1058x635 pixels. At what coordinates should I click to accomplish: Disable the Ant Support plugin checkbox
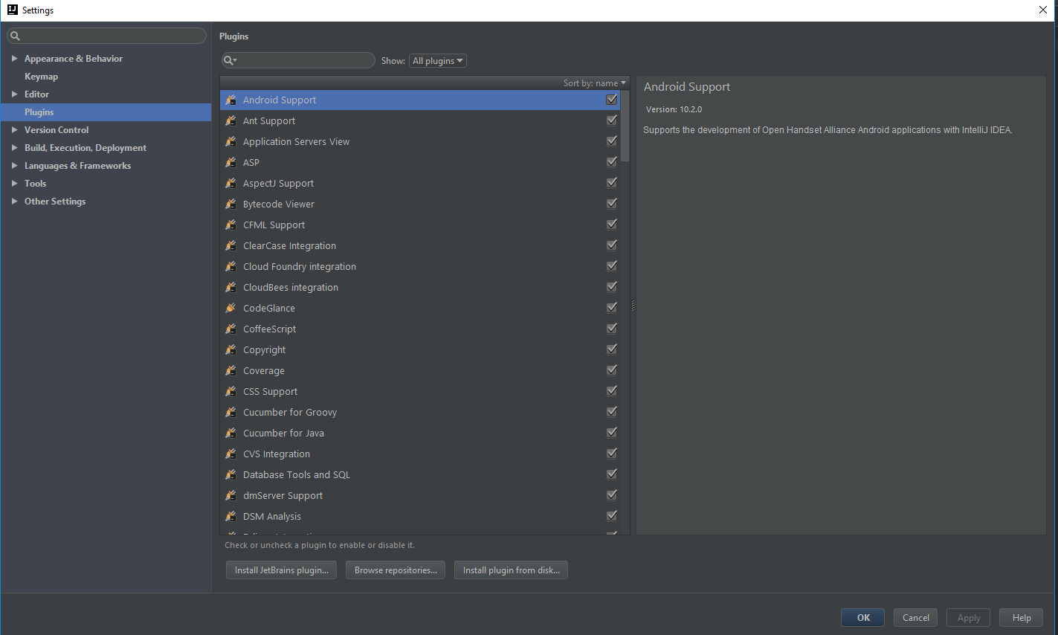pos(611,120)
